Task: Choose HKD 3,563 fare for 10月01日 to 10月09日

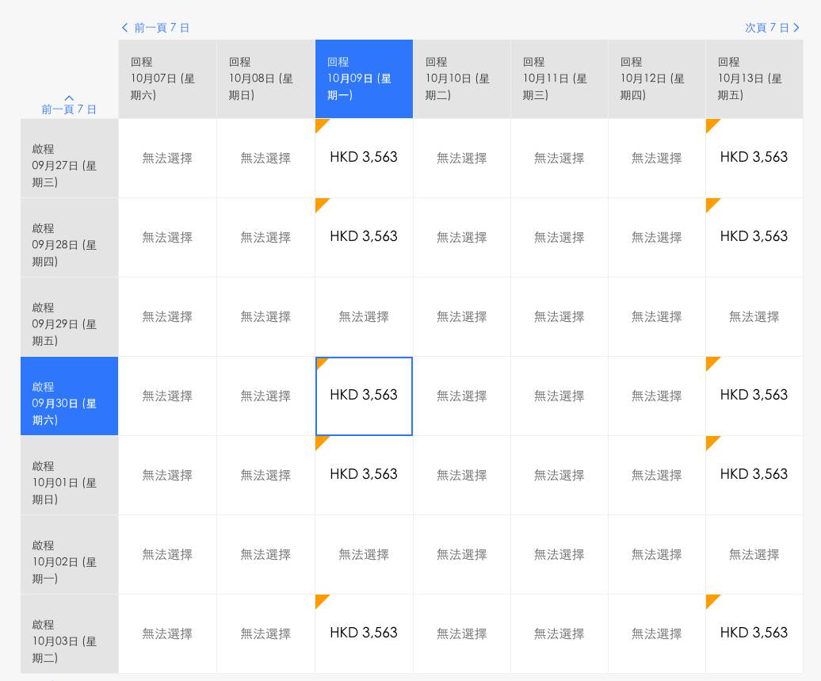Action: (364, 475)
